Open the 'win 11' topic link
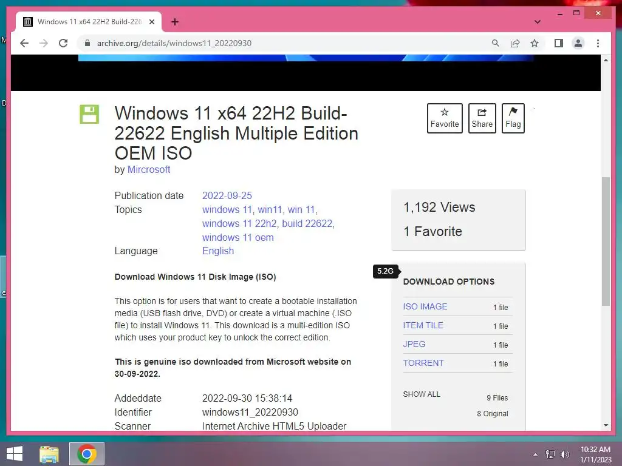622x466 pixels. [x=301, y=209]
